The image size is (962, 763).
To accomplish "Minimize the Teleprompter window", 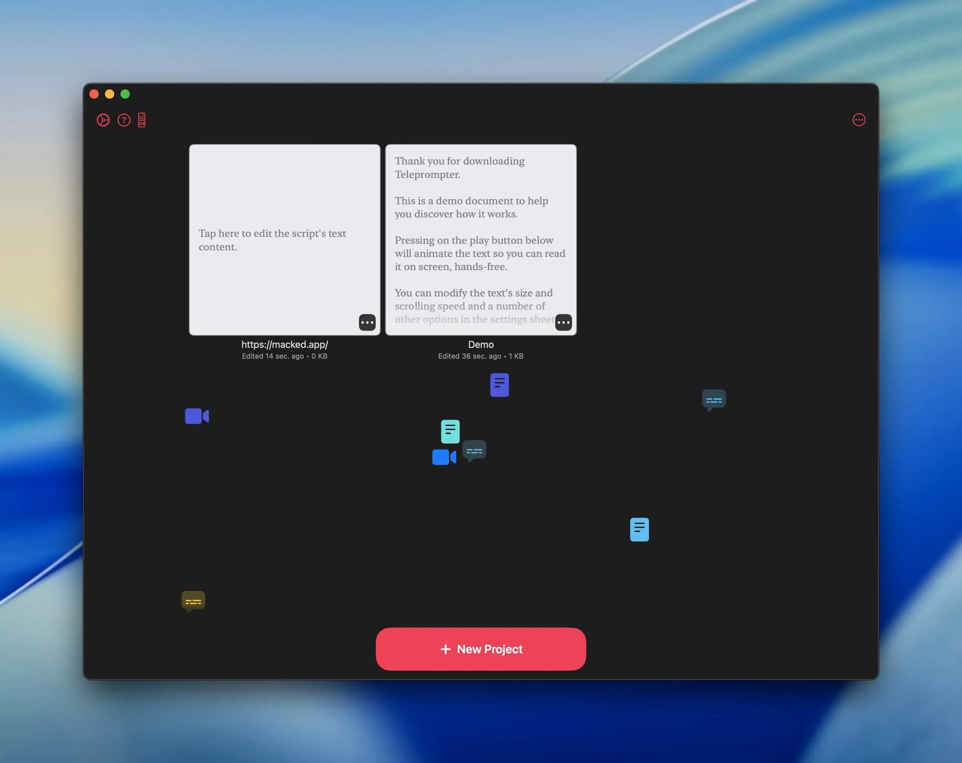I will (109, 94).
